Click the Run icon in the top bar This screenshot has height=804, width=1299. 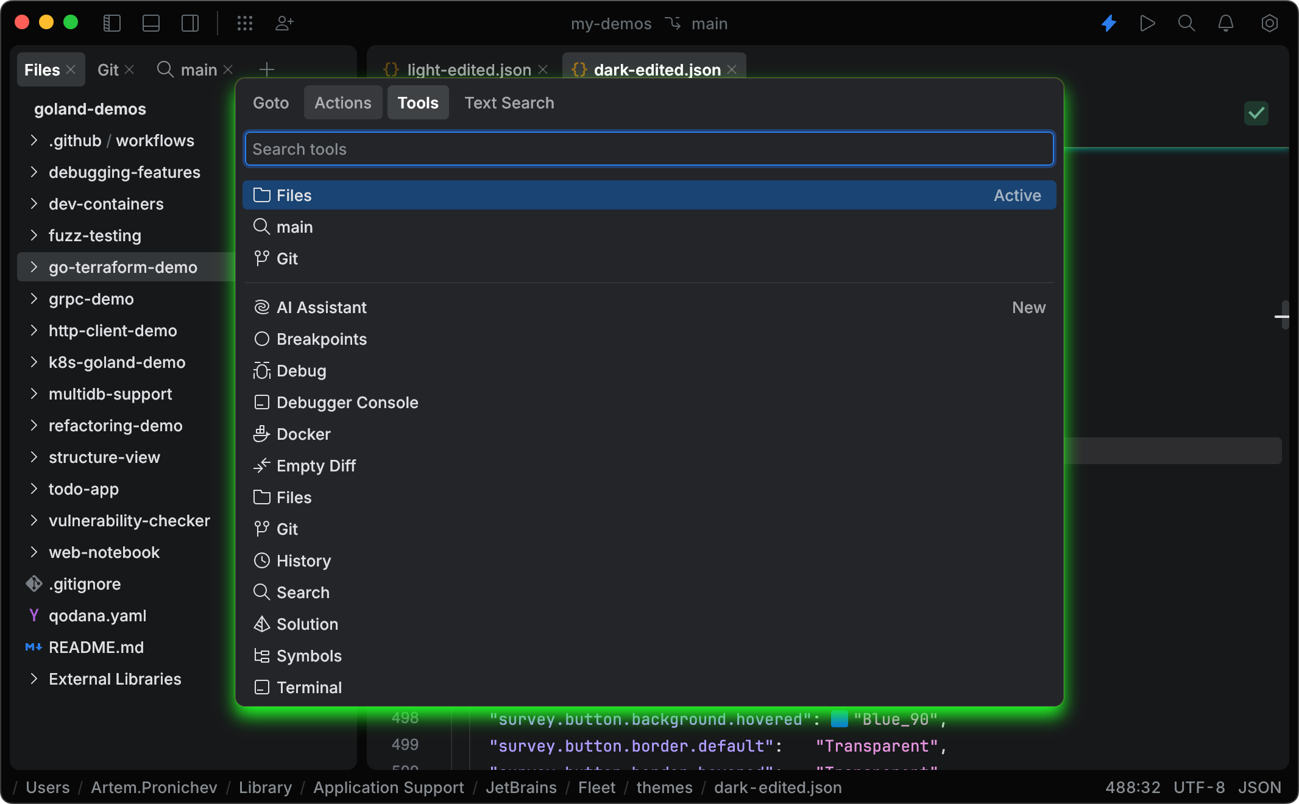(x=1148, y=23)
